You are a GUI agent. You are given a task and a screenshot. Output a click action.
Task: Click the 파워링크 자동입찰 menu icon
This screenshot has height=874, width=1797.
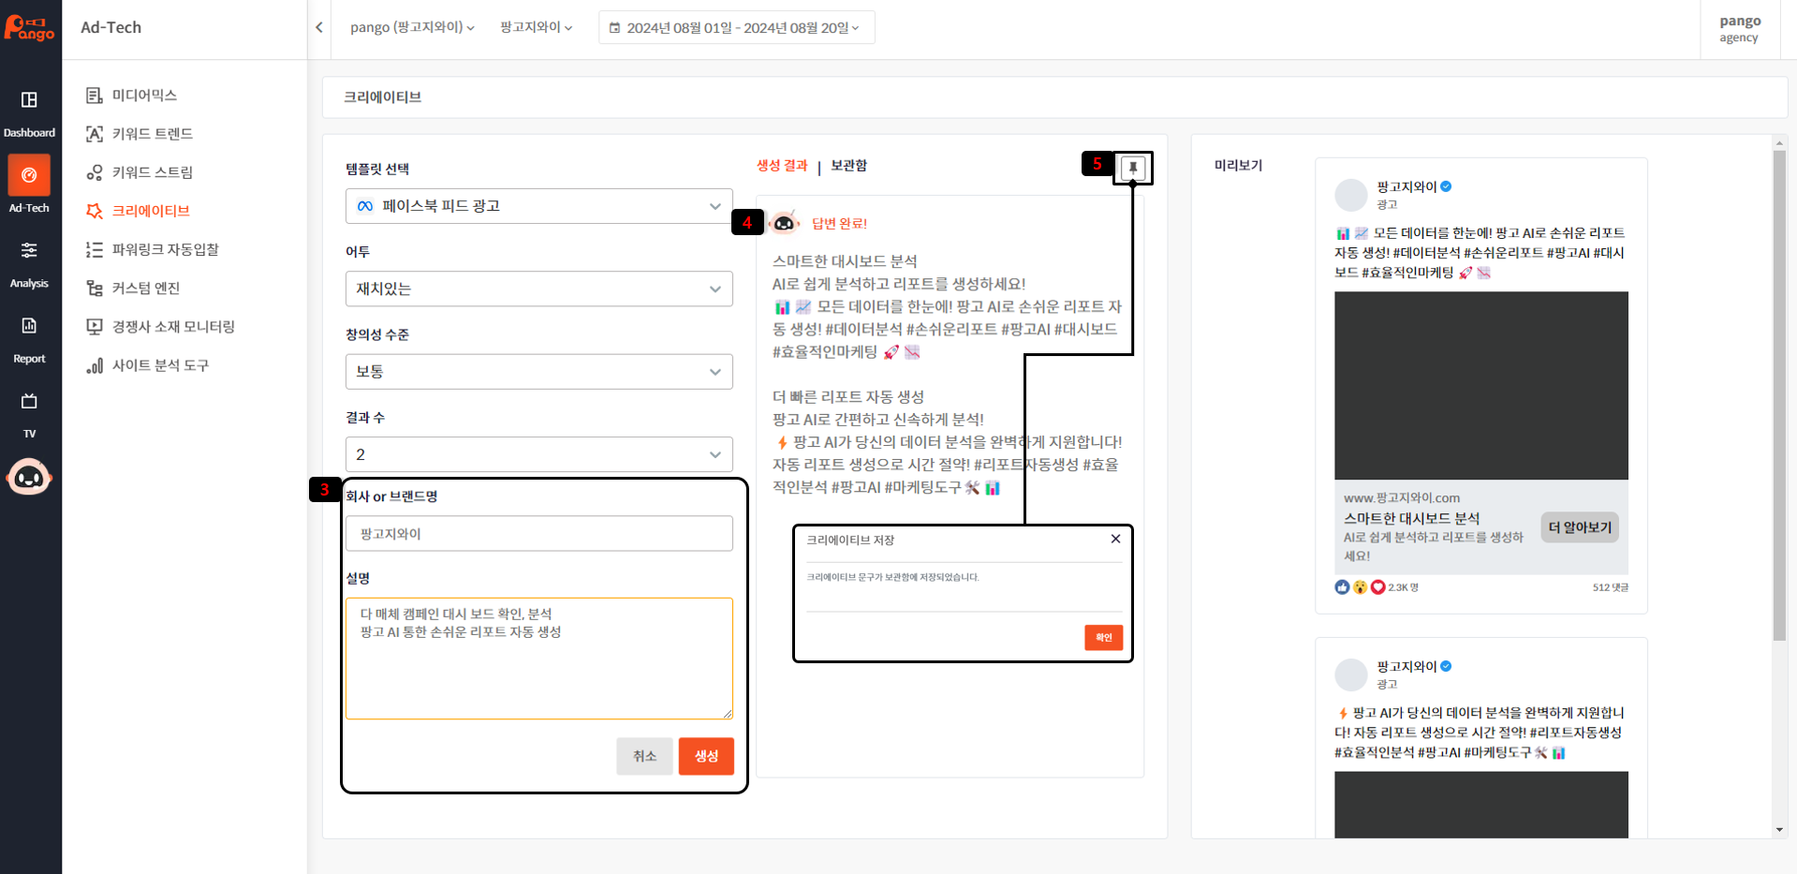click(x=94, y=249)
